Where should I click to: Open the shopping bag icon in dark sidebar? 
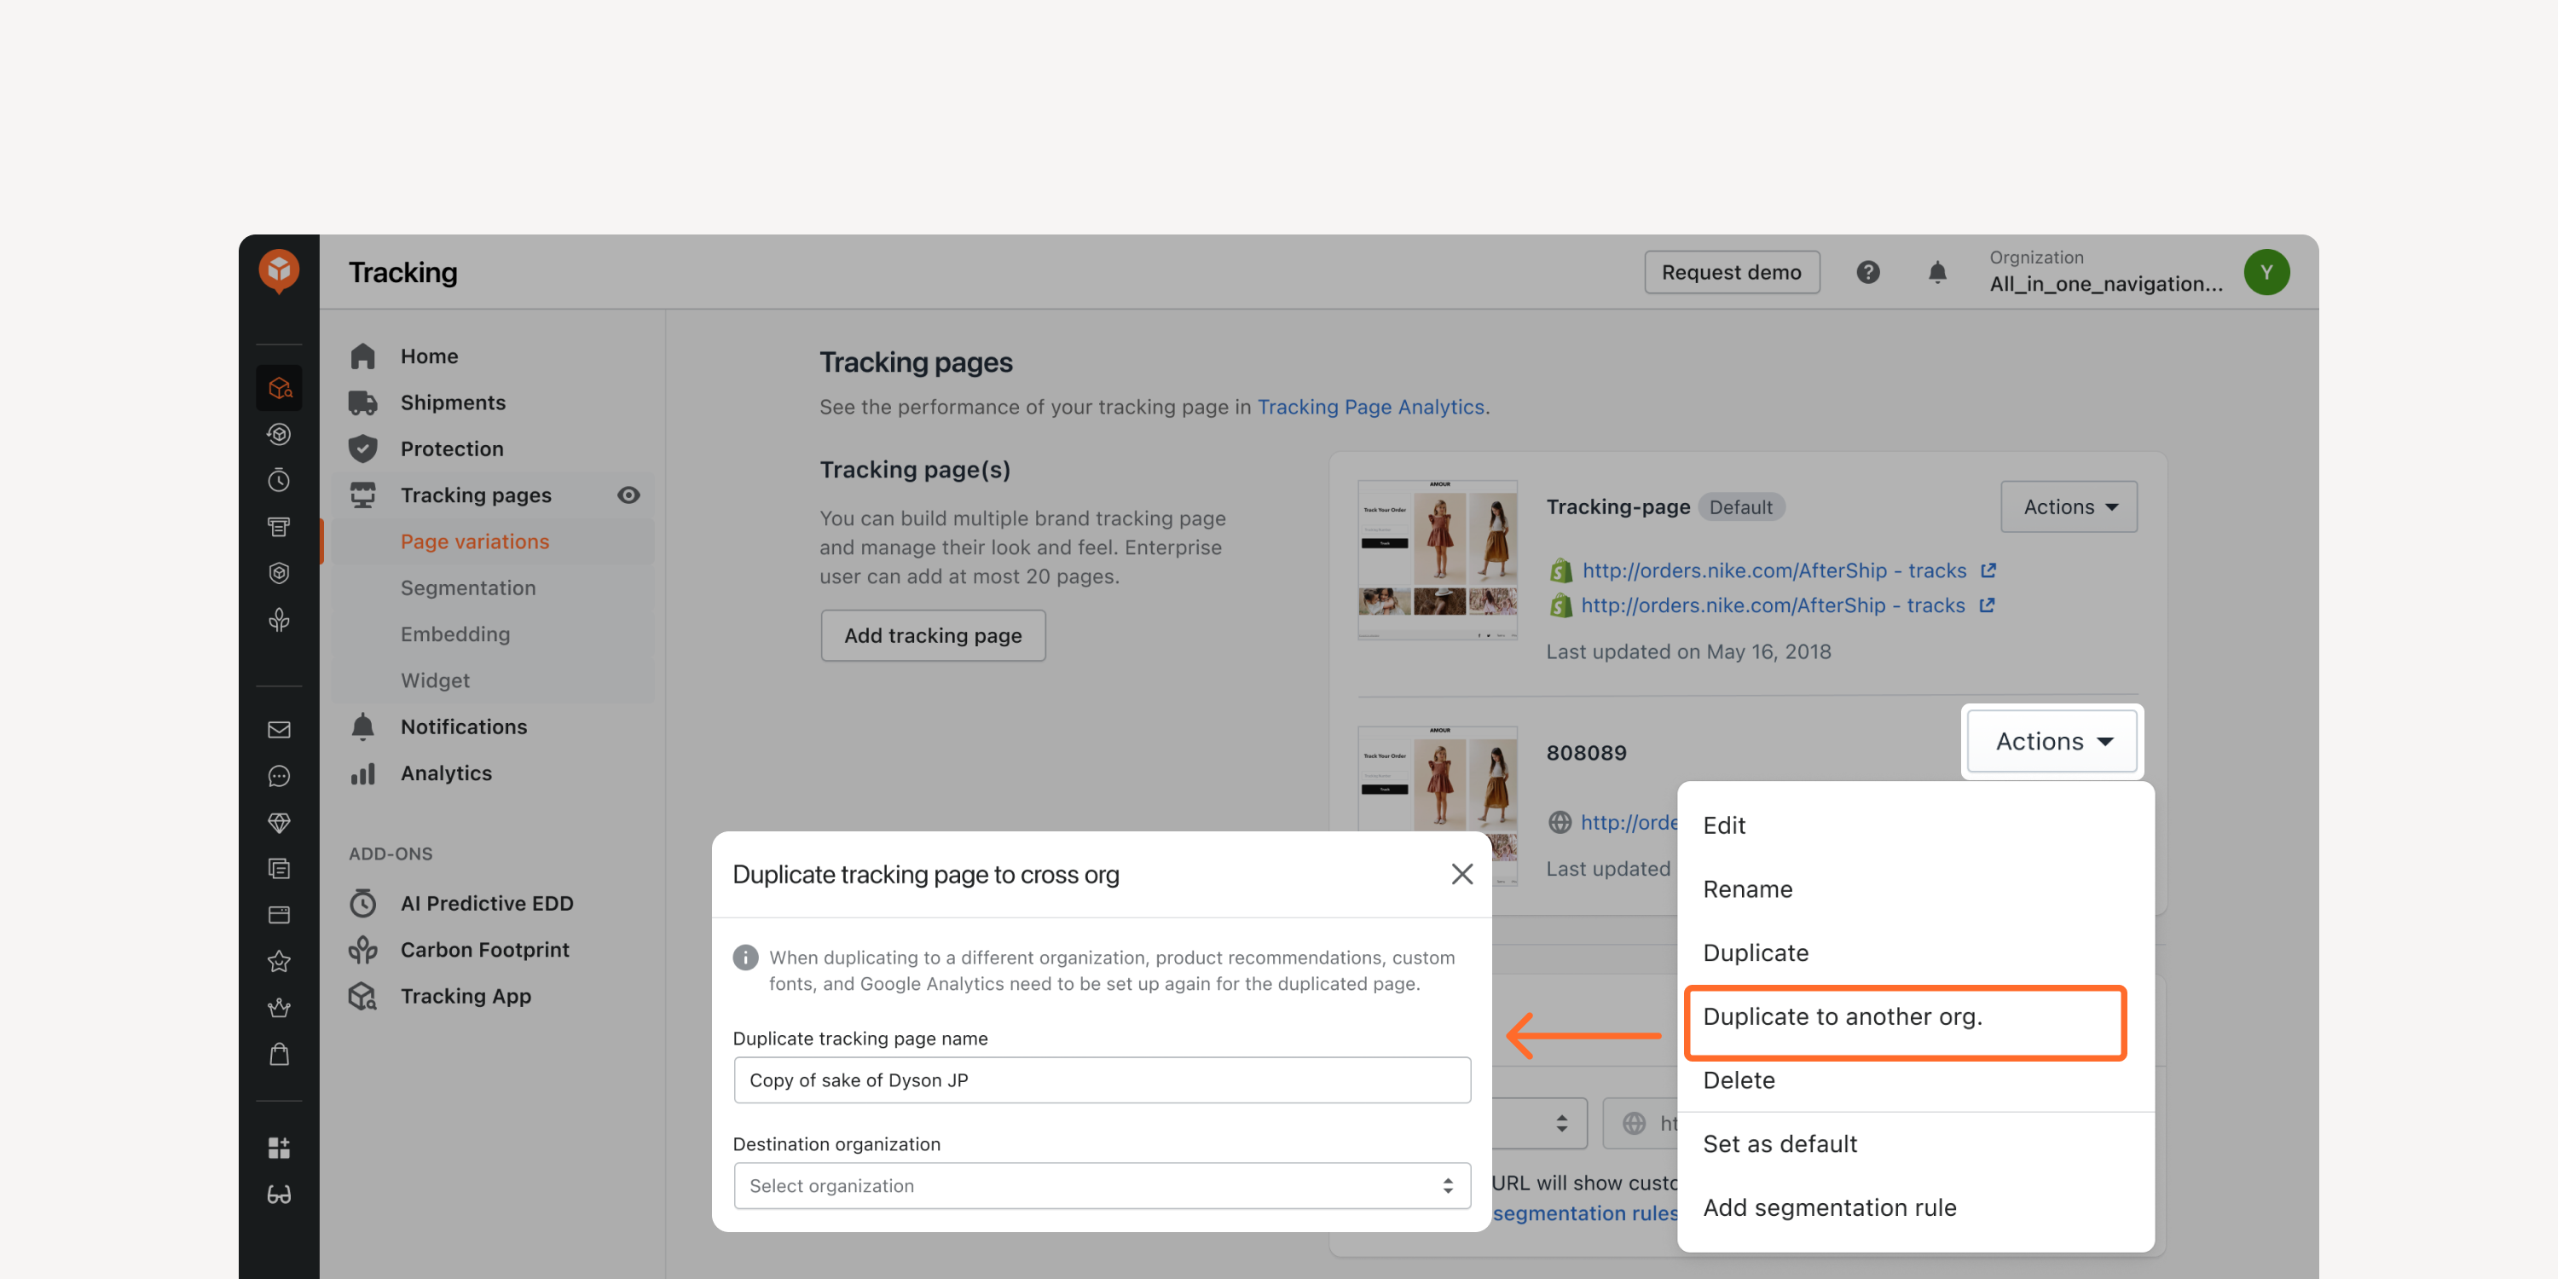[279, 1054]
